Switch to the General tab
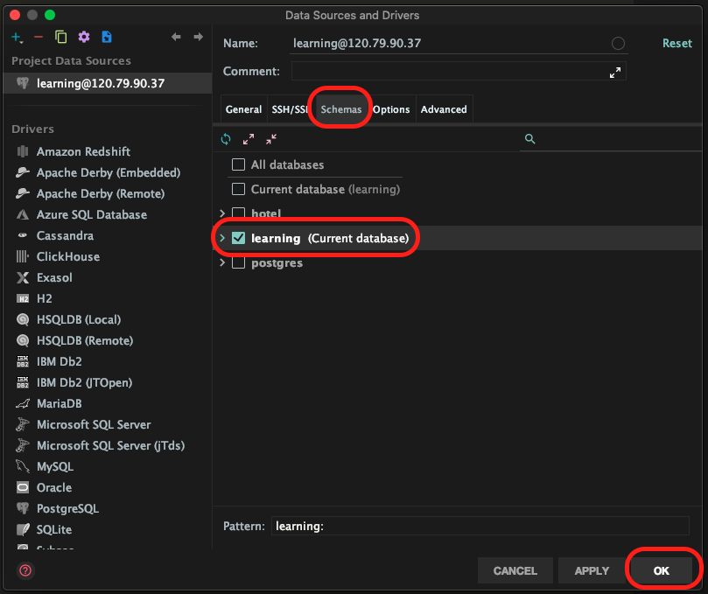Image resolution: width=708 pixels, height=594 pixels. [x=243, y=109]
